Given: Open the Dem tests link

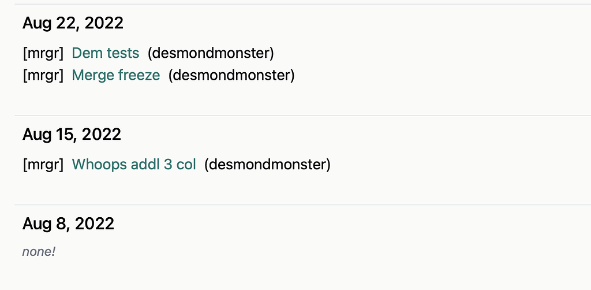Looking at the screenshot, I should tap(106, 53).
